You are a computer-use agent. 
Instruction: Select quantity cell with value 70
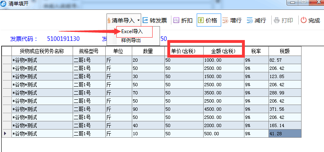tap(148, 93)
